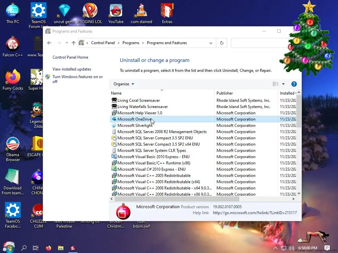Open File Explorer from the taskbar

[61, 248]
